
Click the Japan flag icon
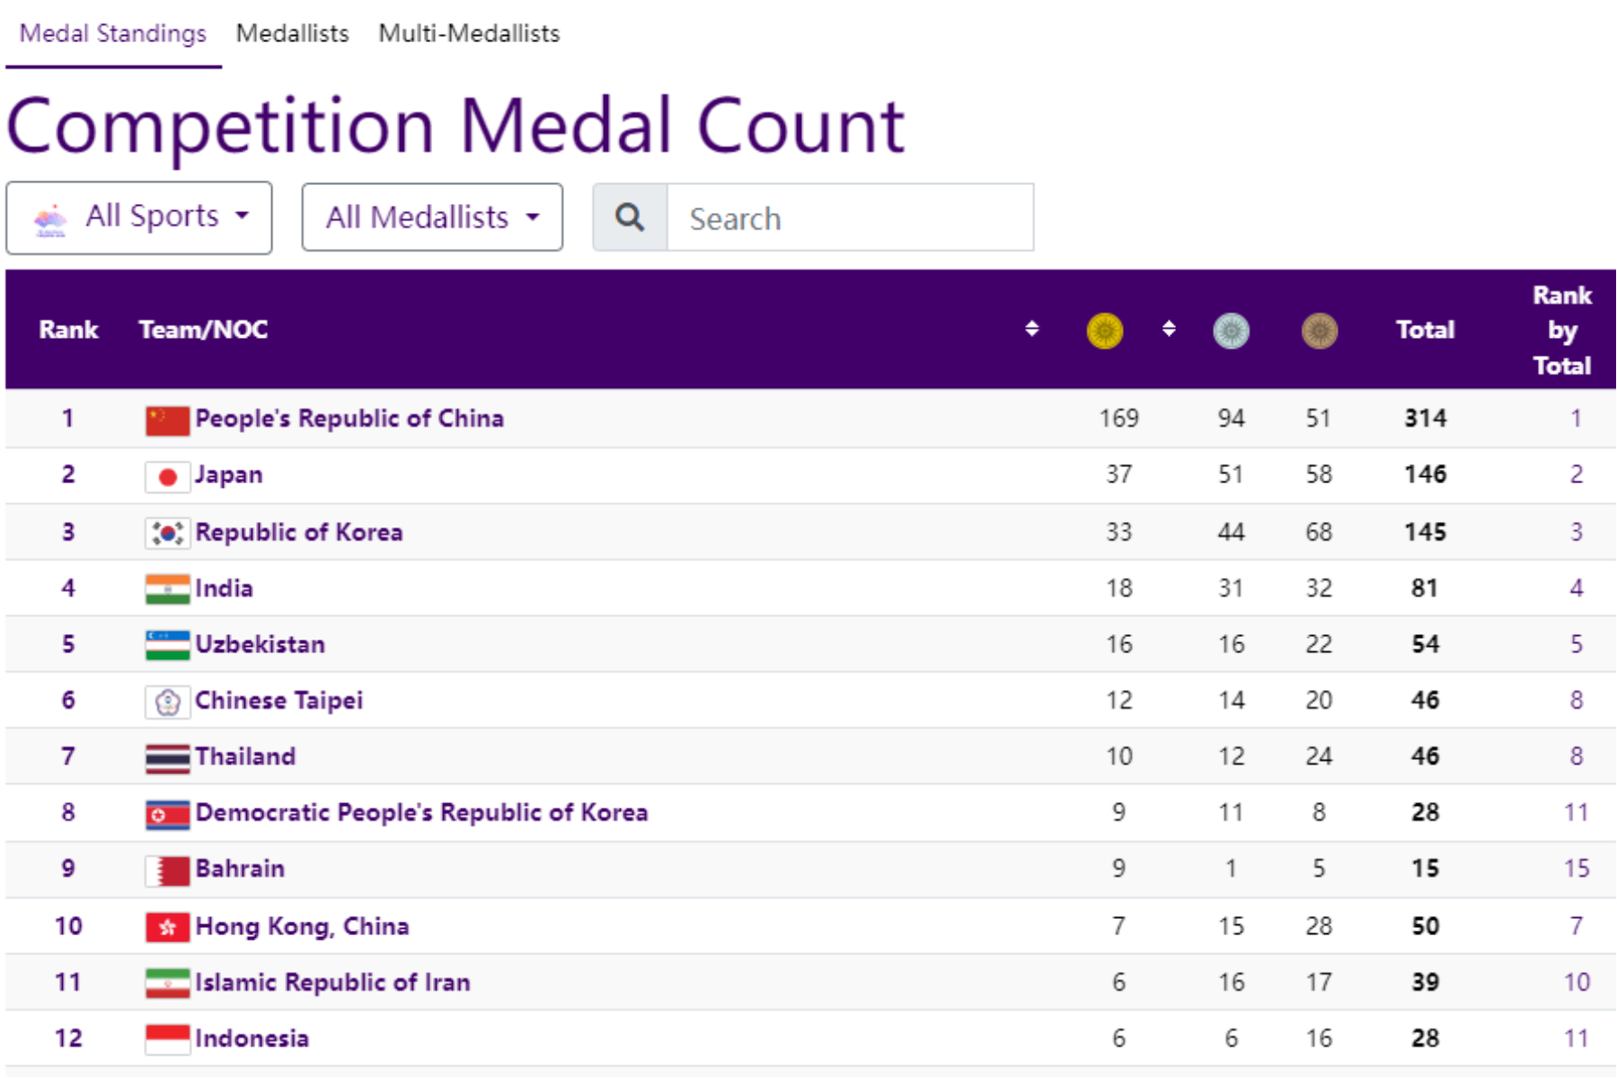point(167,476)
